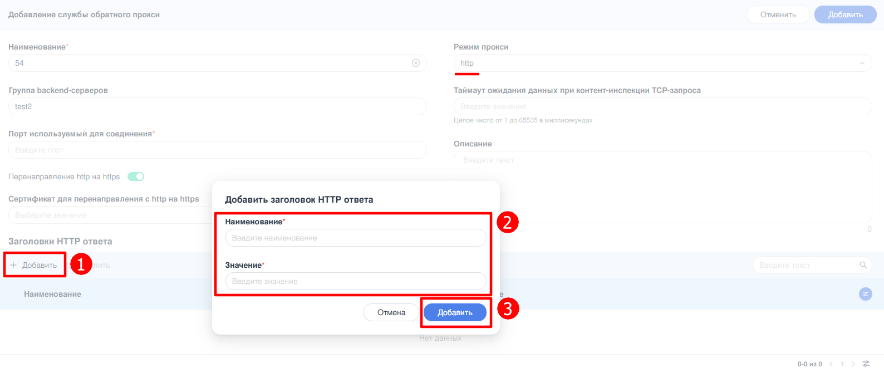
Task: Click the Описание text area
Action: (663, 187)
